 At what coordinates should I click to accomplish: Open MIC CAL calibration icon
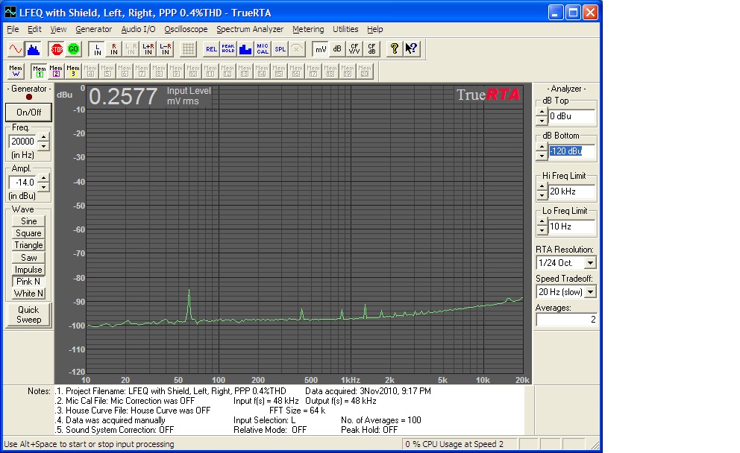point(263,49)
